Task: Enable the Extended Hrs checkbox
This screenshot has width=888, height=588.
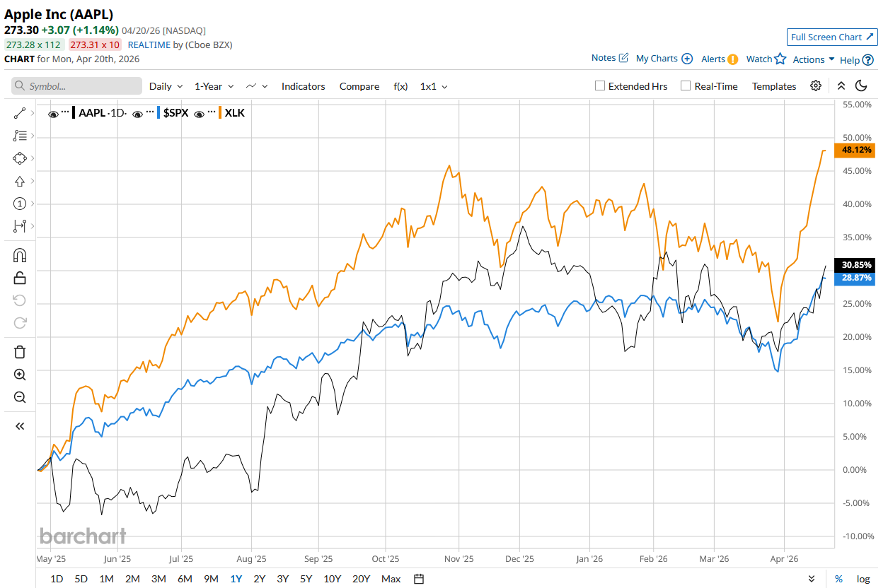Action: [600, 86]
